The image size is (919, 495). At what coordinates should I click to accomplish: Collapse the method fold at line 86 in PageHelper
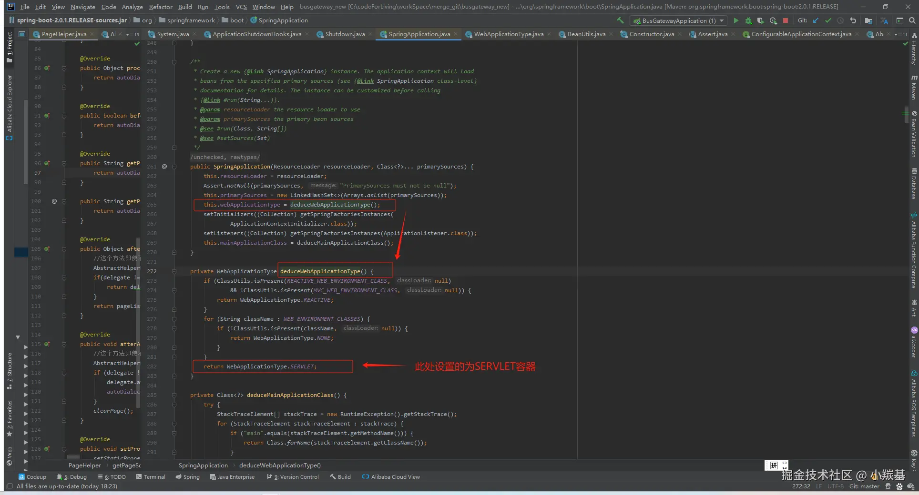click(64, 68)
